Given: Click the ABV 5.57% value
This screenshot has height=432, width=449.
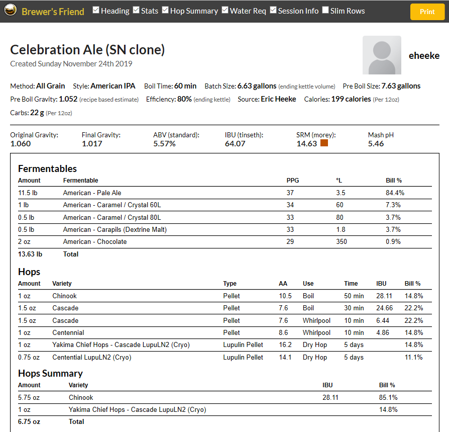Looking at the screenshot, I should [164, 144].
